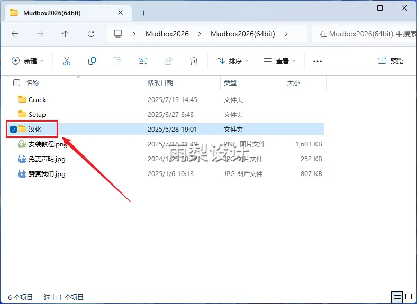The height and width of the screenshot is (304, 417).
Task: Select the file 免责声明.jpg
Action: (x=47, y=159)
